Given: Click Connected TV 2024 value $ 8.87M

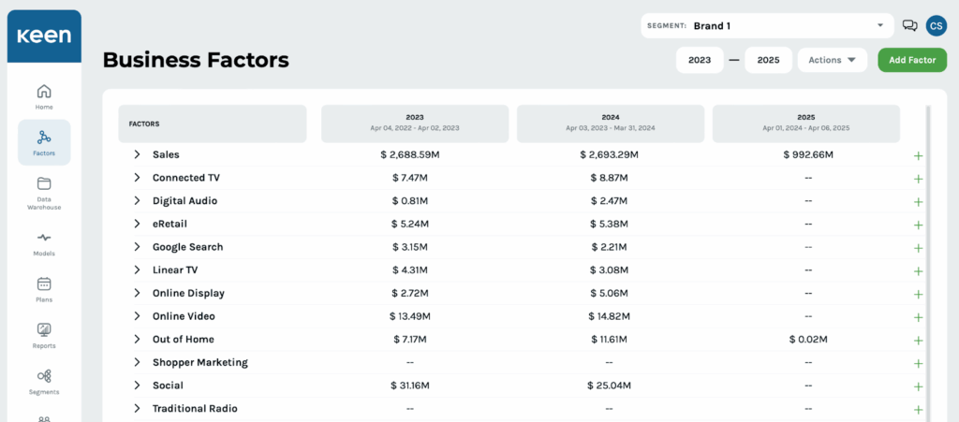Looking at the screenshot, I should click(609, 178).
